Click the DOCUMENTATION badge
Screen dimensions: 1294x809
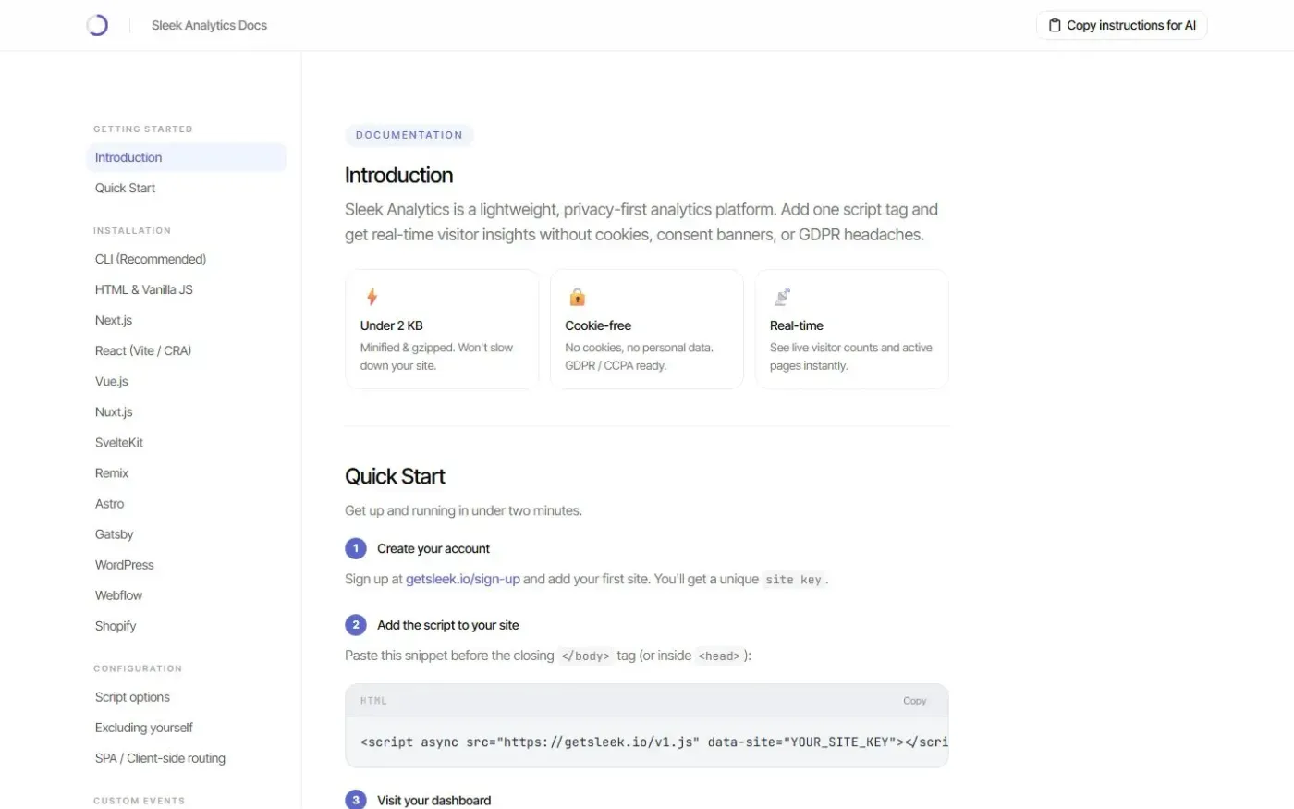[409, 135]
